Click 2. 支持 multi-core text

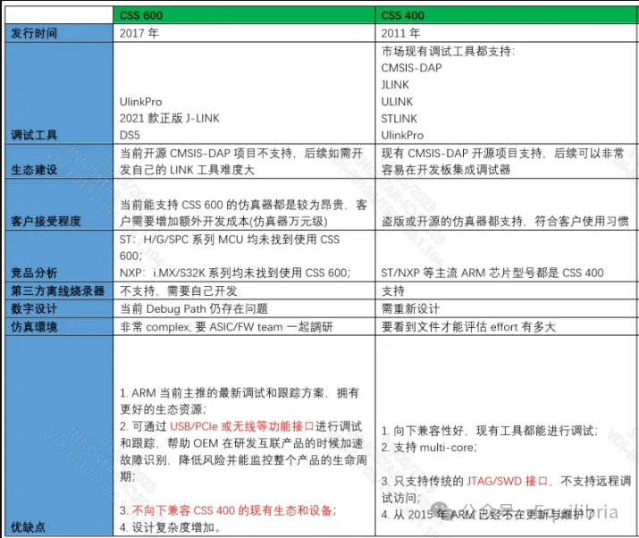(x=429, y=447)
